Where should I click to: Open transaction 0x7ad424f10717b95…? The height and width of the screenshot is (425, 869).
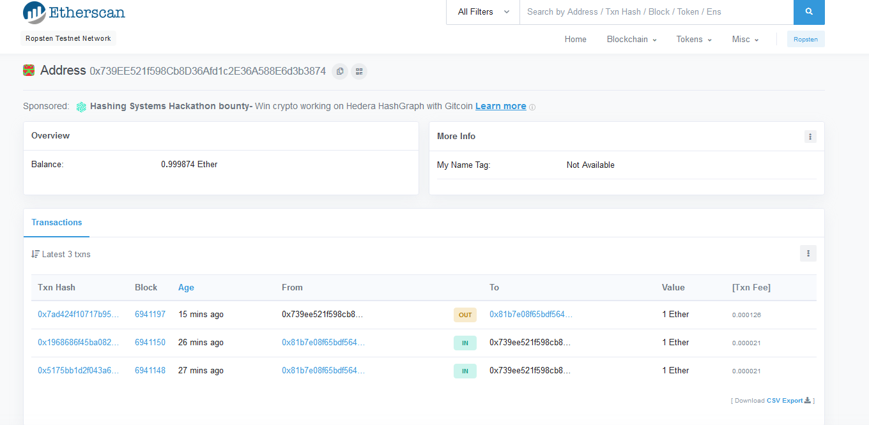pos(79,315)
